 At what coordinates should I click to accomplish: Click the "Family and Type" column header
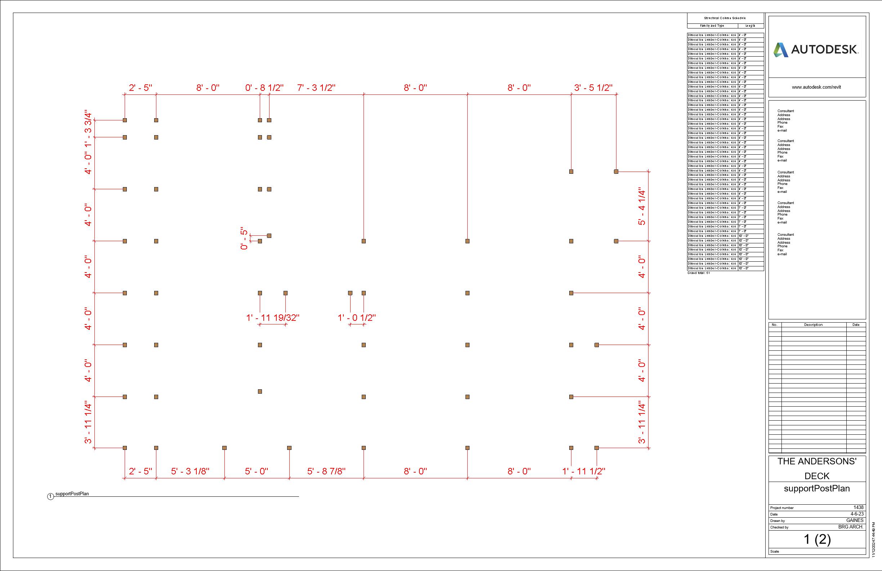(712, 26)
